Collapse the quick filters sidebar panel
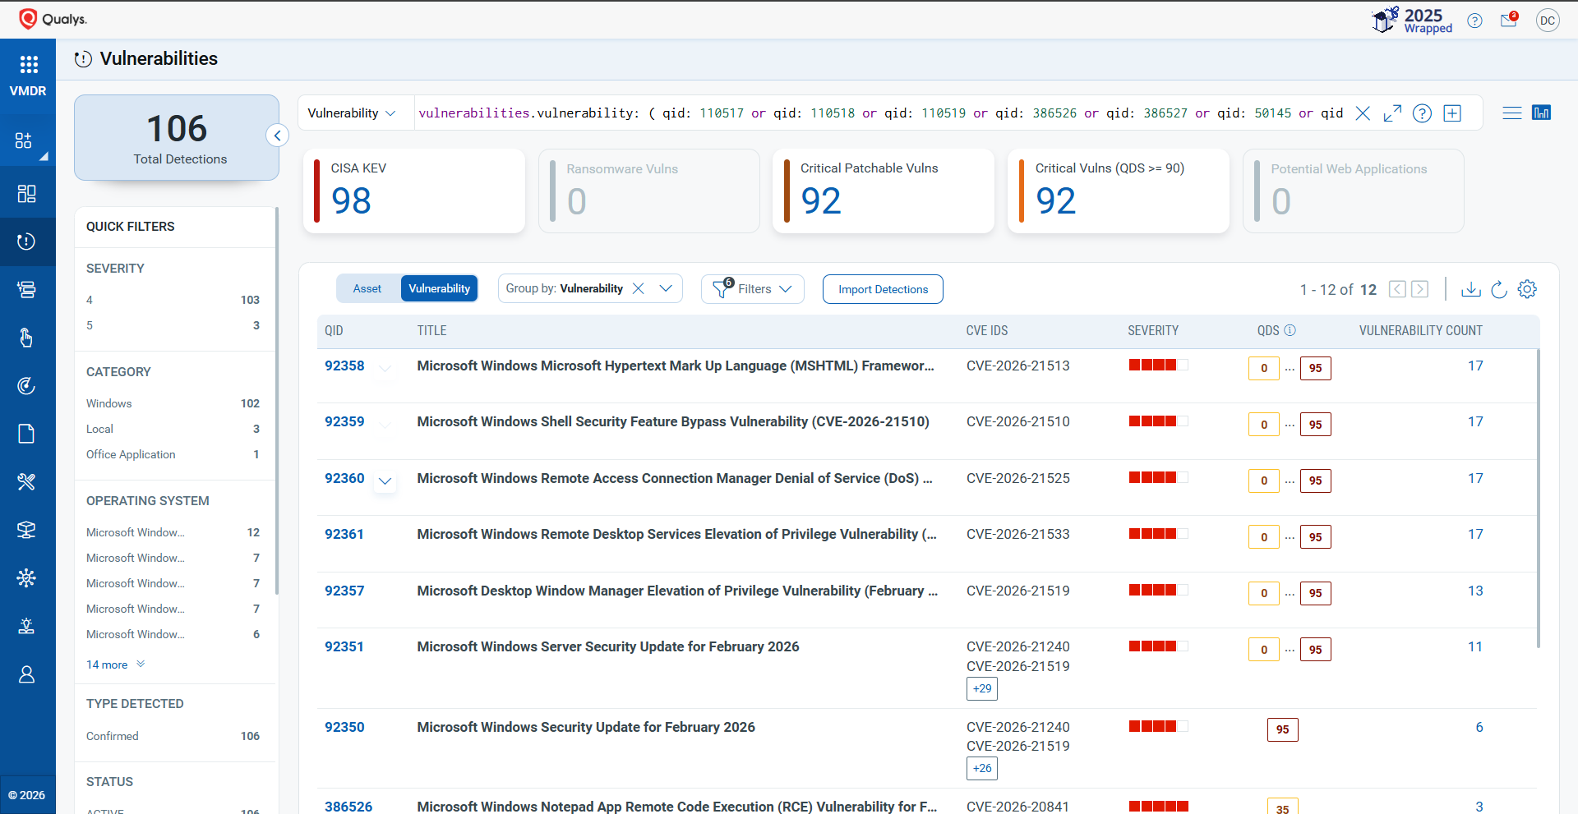This screenshot has height=814, width=1578. 278,136
